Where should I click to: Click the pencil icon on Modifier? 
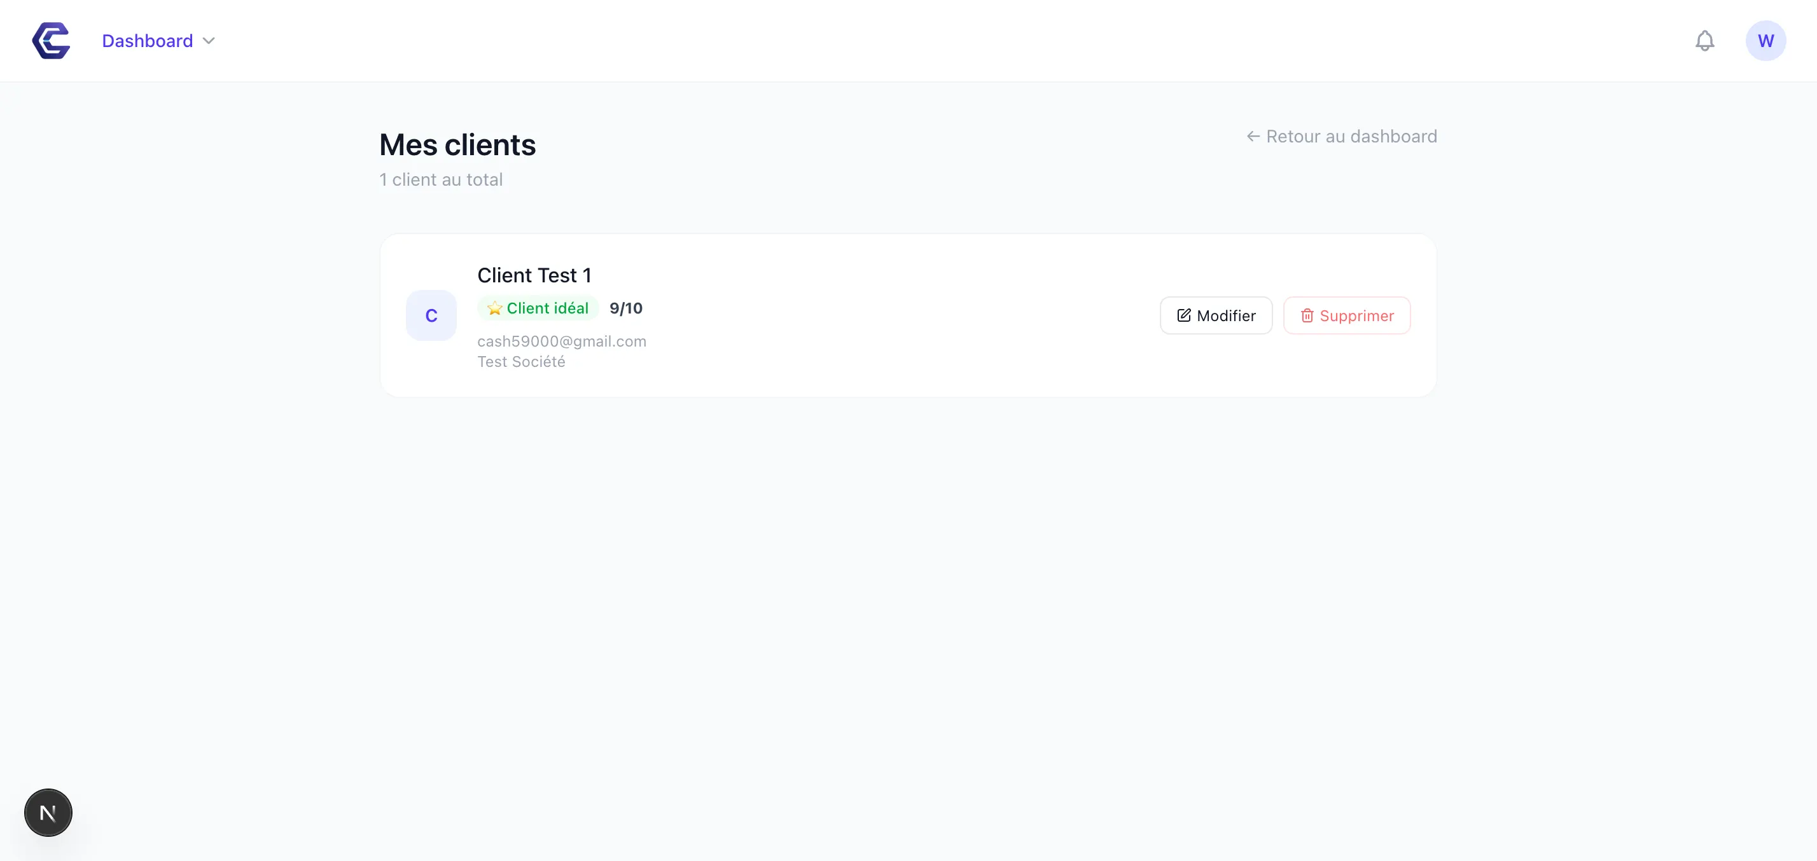pos(1183,315)
